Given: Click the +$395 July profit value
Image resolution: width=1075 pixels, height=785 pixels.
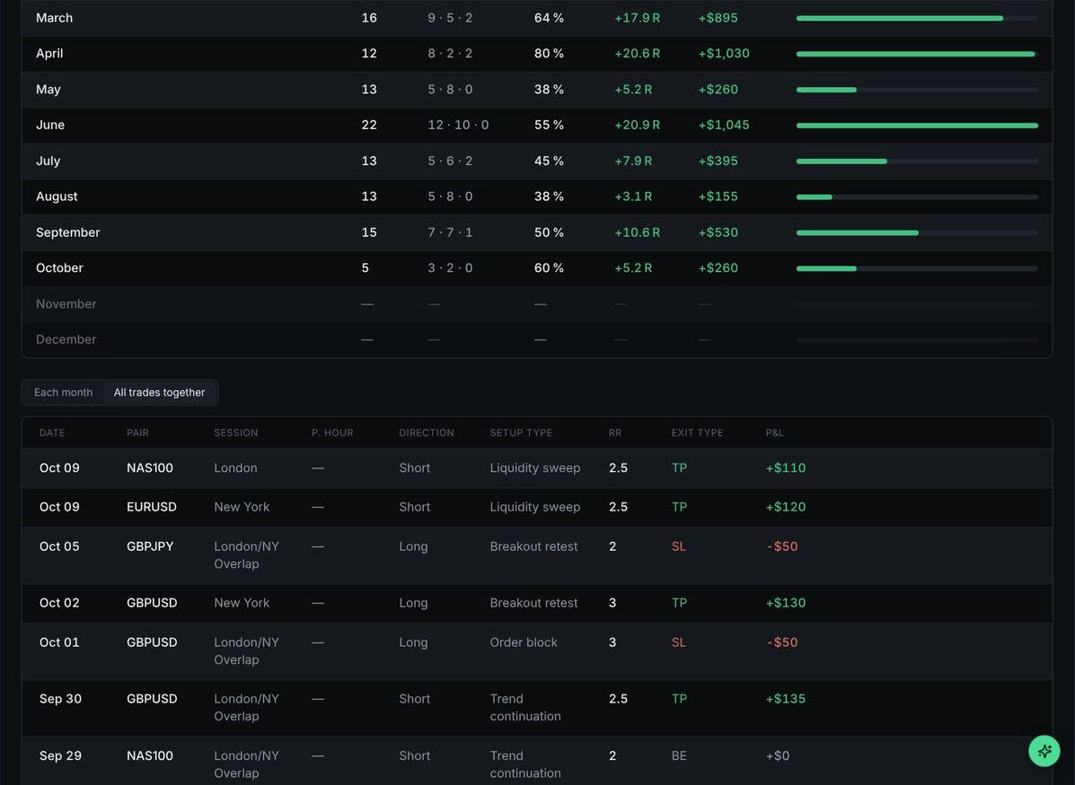Looking at the screenshot, I should click(x=718, y=161).
